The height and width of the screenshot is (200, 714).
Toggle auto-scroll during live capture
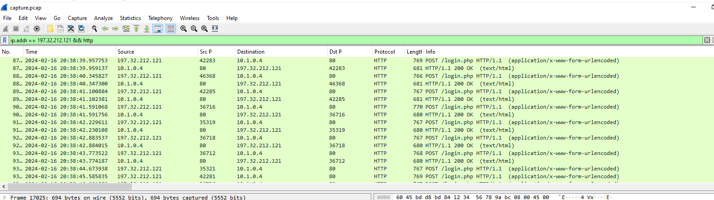158,29
